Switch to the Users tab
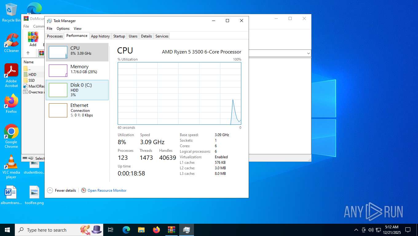This screenshot has height=236, width=418. tap(133, 36)
